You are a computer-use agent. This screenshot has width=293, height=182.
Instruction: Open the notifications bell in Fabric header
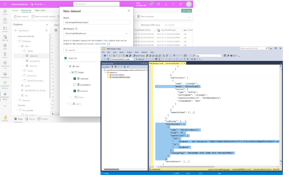click(x=151, y=4)
